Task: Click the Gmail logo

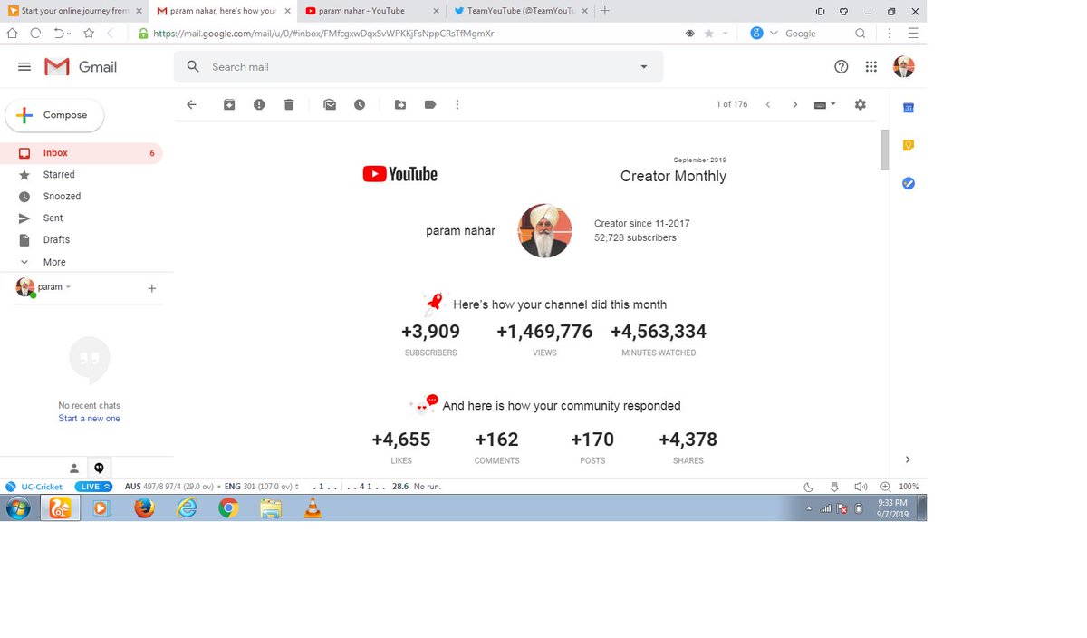Action: 82,67
